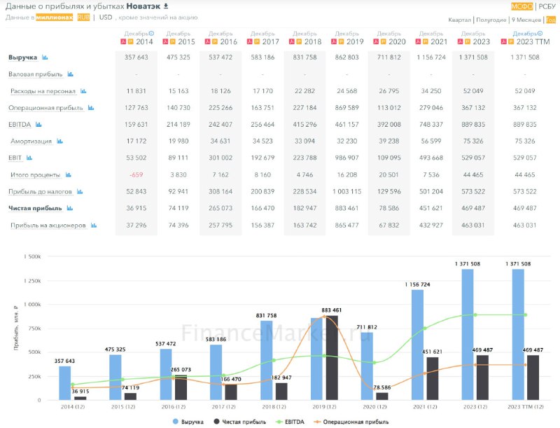Image resolution: width=560 pixels, height=428 pixels.
Task: Open the Итого проценты row link
Action: pyautogui.click(x=36, y=174)
